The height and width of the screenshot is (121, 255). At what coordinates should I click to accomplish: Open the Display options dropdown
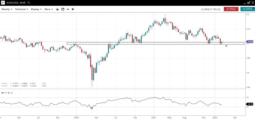(x=36, y=9)
